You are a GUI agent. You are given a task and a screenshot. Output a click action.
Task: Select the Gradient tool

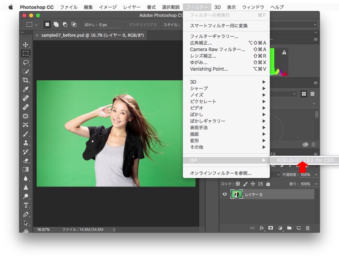tap(26, 169)
